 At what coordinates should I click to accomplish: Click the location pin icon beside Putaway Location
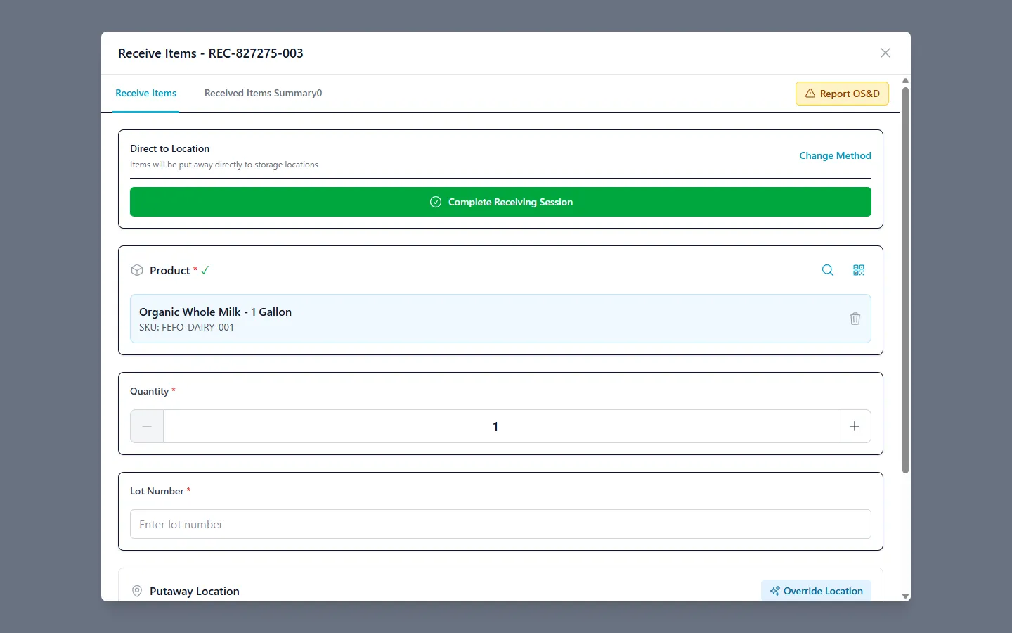[x=136, y=591]
